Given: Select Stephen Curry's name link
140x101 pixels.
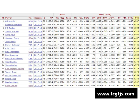Looking at the screenshot, I should (x=12, y=38).
